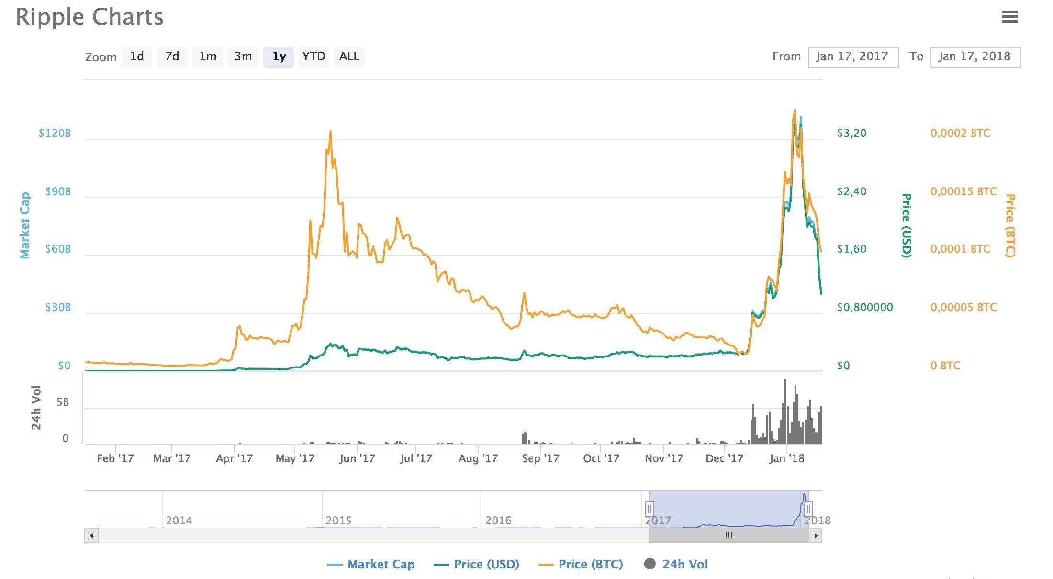
Task: Click navigator scrollbar left arrow
Action: 91,535
